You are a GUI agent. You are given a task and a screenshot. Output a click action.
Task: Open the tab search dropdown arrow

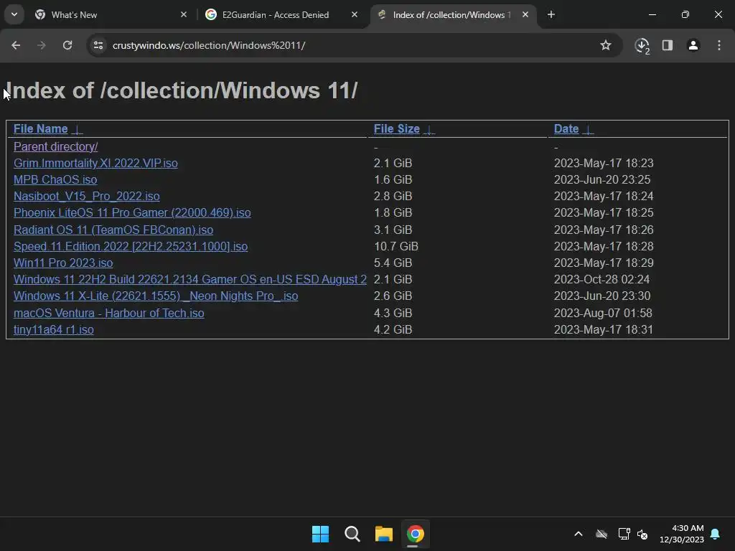click(14, 14)
